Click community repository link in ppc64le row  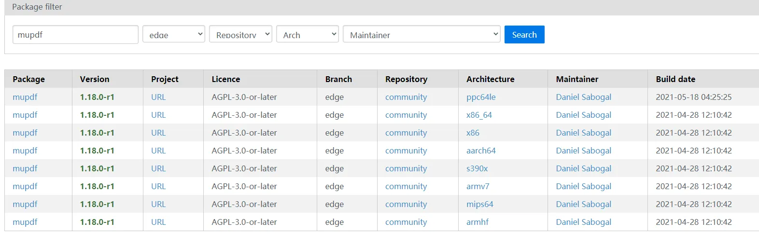pos(406,97)
